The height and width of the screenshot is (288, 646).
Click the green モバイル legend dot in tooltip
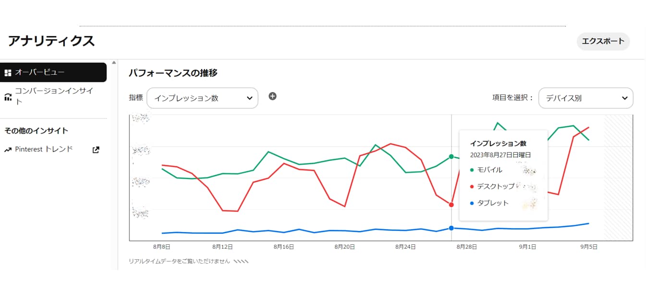[472, 170]
